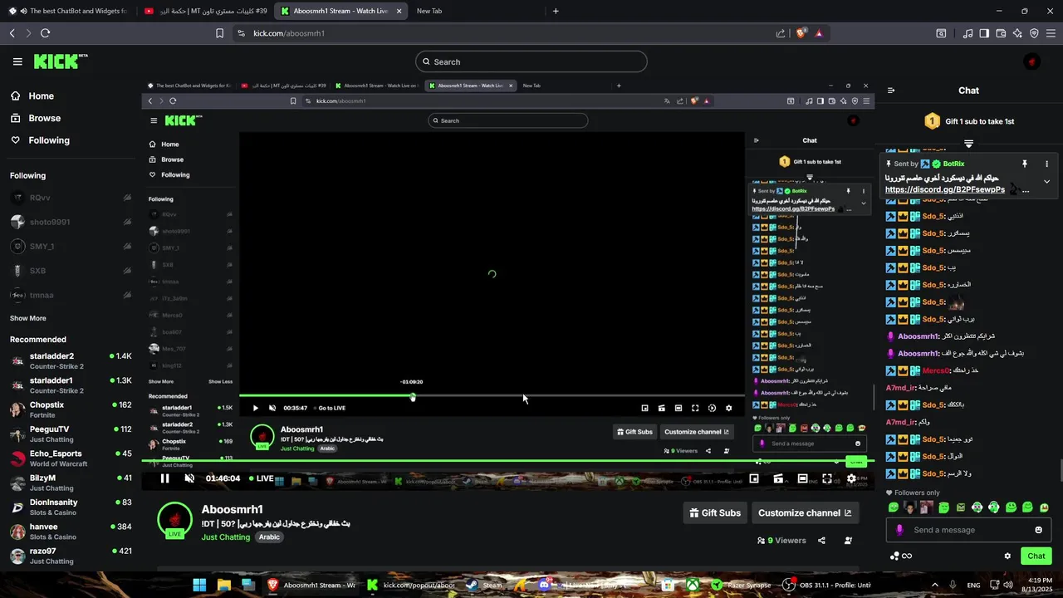This screenshot has height=598, width=1063.
Task: Toggle theater mode on the player
Action: coord(802,478)
